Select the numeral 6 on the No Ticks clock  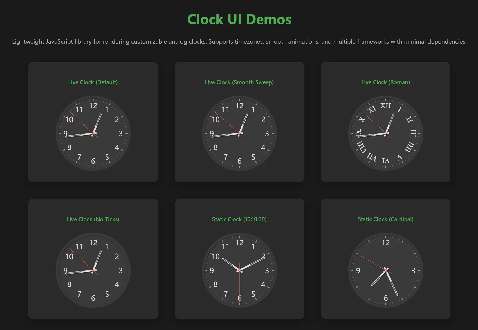(93, 298)
